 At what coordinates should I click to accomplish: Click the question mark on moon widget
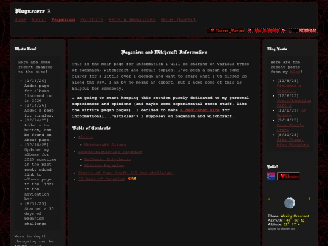point(309,199)
